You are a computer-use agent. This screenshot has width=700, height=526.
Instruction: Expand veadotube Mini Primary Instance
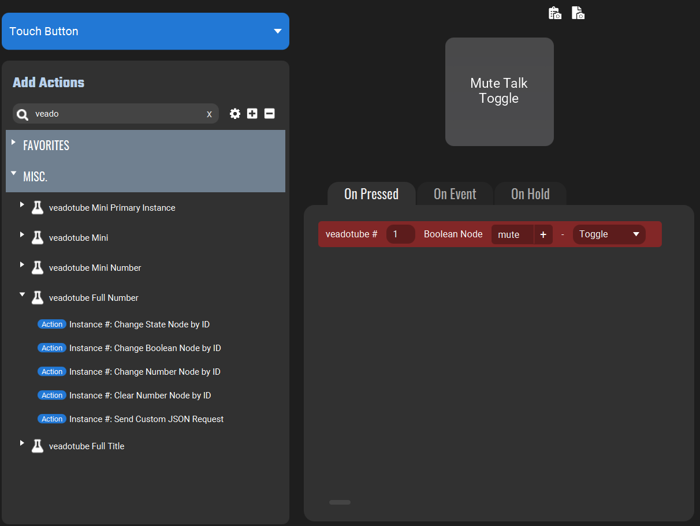click(x=22, y=204)
